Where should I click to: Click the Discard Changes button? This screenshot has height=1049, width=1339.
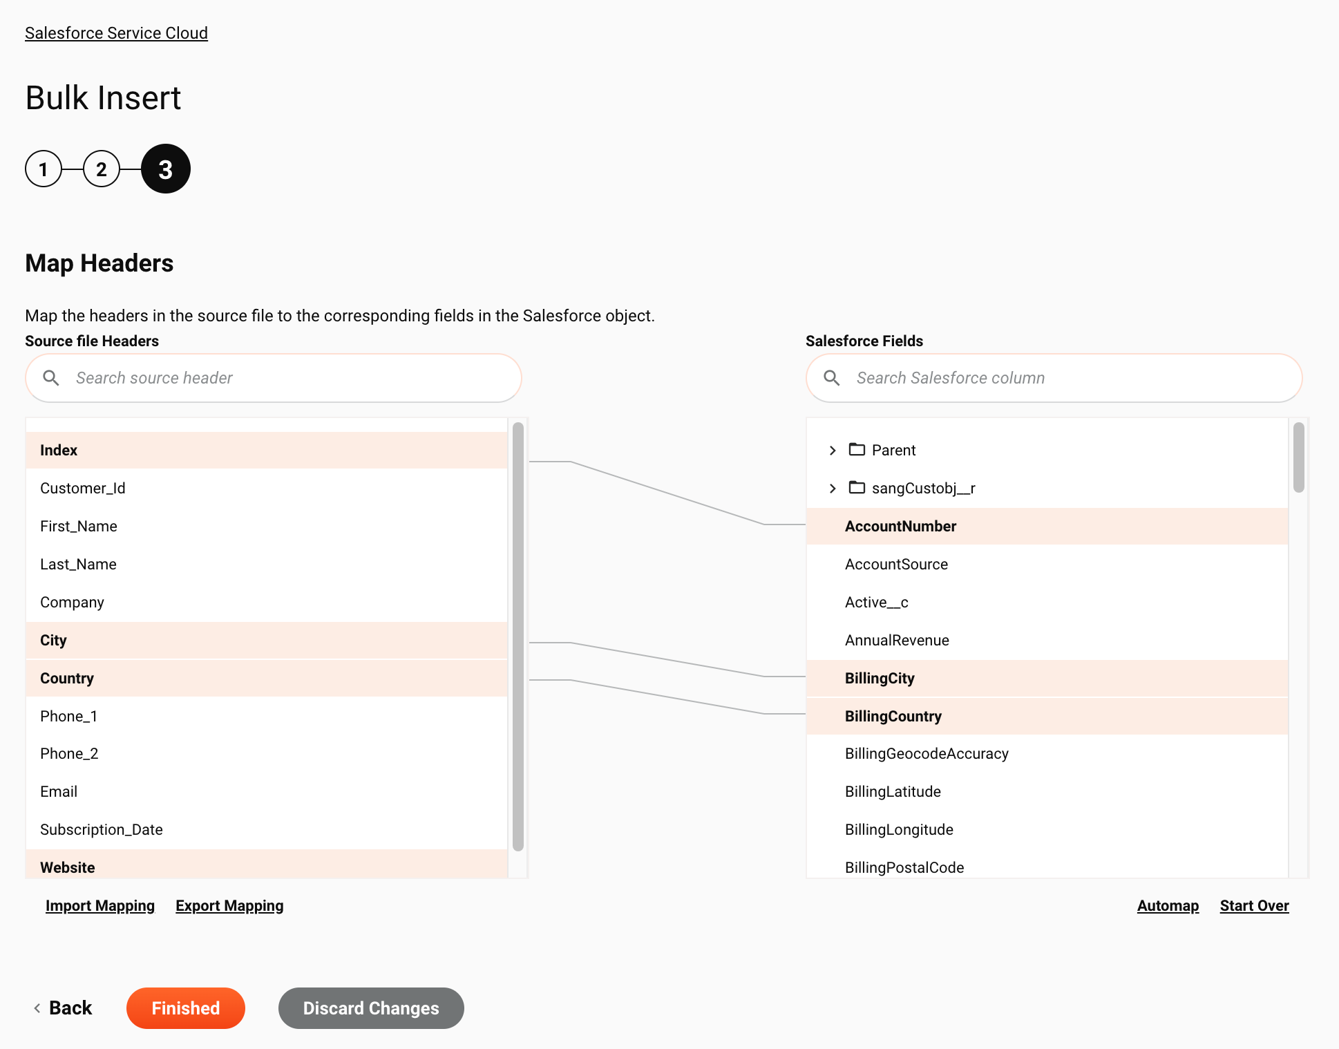(370, 1008)
